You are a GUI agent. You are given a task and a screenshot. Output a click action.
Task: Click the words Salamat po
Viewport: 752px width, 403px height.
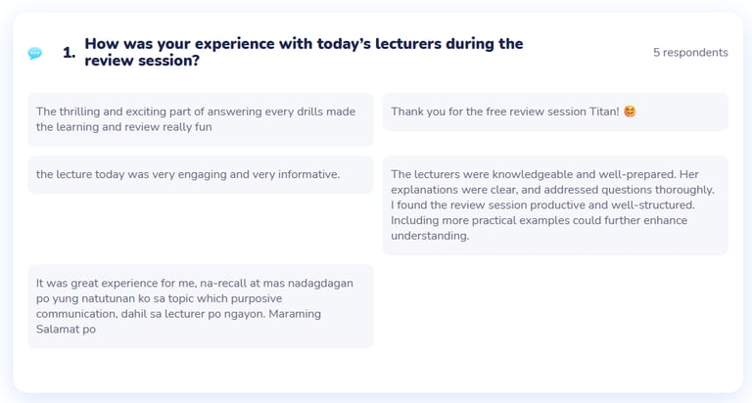coord(66,330)
